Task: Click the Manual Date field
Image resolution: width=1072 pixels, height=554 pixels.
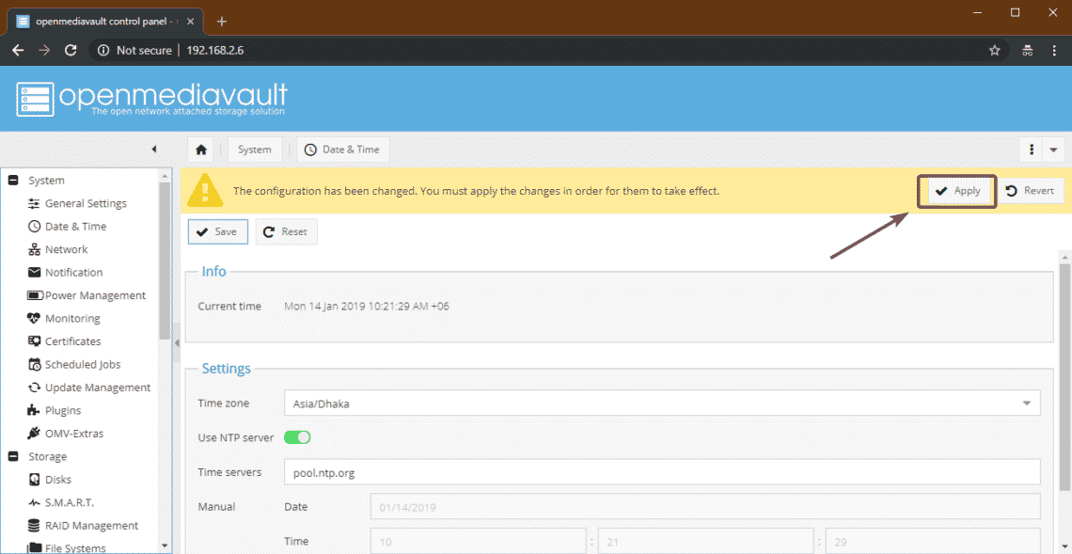Action: tap(705, 507)
